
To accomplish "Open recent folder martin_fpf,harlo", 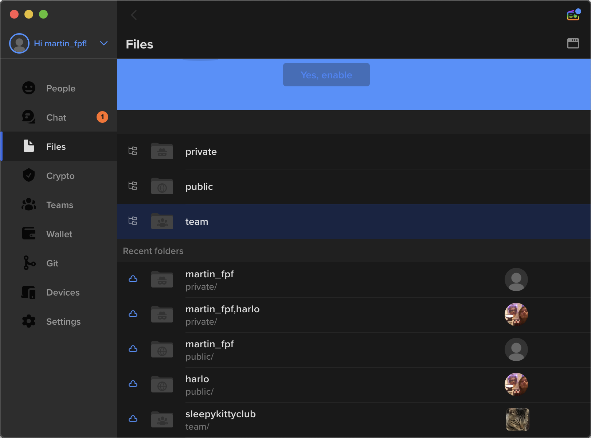I will point(354,315).
